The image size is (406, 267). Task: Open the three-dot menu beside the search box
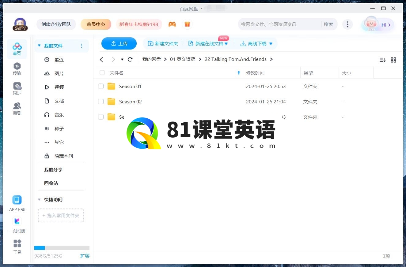tap(347, 24)
